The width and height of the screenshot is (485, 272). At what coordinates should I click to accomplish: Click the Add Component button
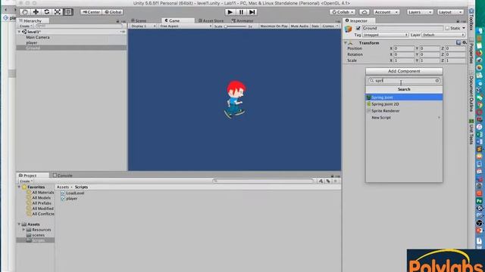click(x=404, y=71)
